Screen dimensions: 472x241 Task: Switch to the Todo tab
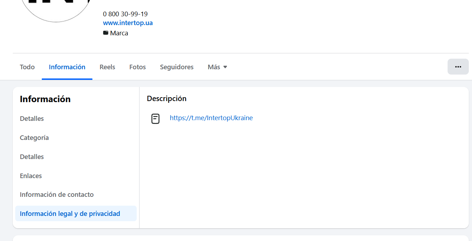pyautogui.click(x=27, y=67)
